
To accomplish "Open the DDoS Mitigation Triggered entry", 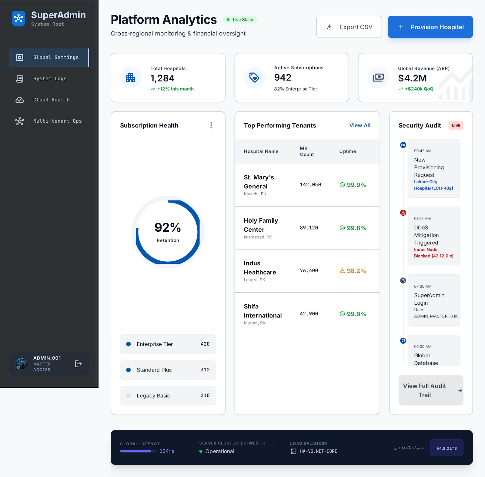I will [x=434, y=236].
